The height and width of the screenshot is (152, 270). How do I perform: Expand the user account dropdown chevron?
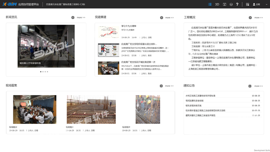click(266, 5)
